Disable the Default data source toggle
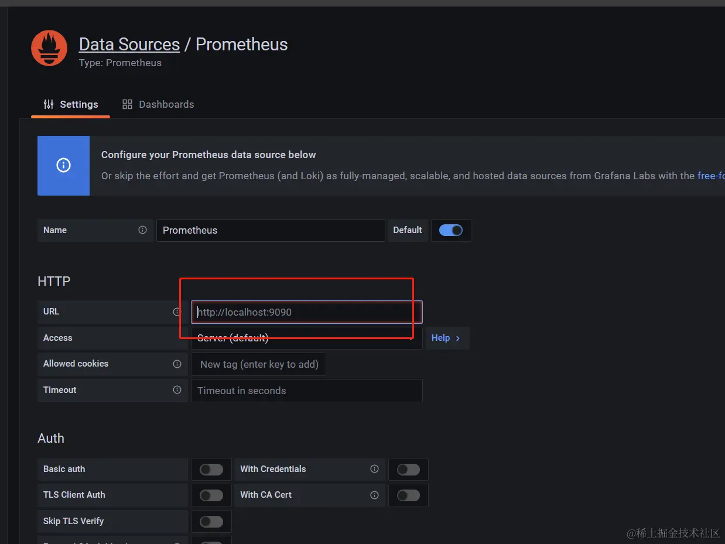 (x=451, y=230)
